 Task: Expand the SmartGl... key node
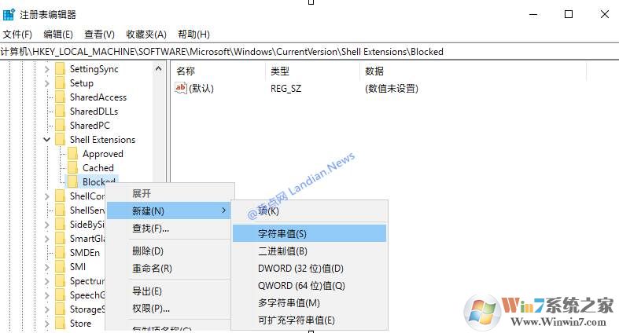point(47,239)
